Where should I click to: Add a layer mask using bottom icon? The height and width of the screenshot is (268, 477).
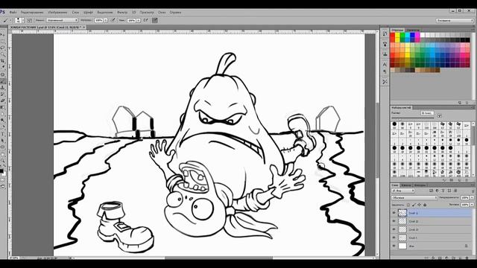440,258
